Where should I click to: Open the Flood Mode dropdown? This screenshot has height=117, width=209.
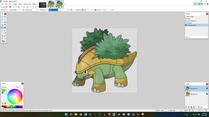pyautogui.click(x=19, y=10)
